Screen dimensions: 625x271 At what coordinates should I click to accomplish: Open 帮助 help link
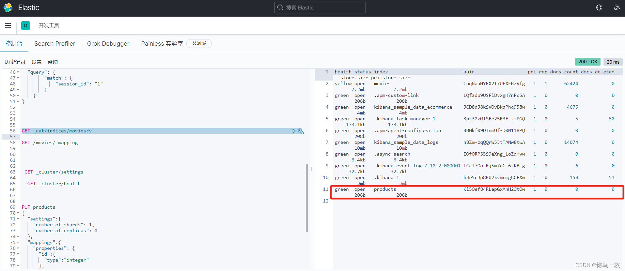click(x=53, y=62)
